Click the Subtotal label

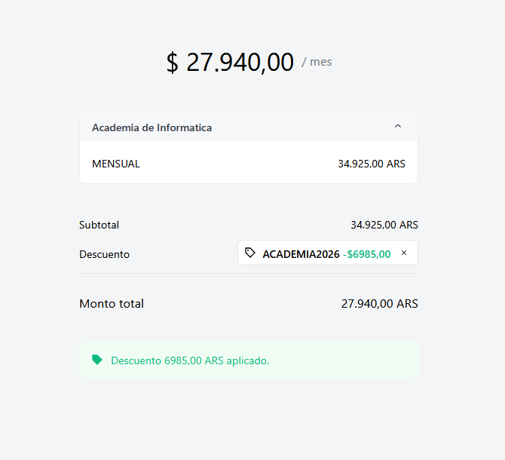[x=99, y=225]
